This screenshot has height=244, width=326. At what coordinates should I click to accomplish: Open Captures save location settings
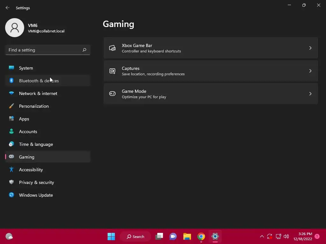coord(211,71)
